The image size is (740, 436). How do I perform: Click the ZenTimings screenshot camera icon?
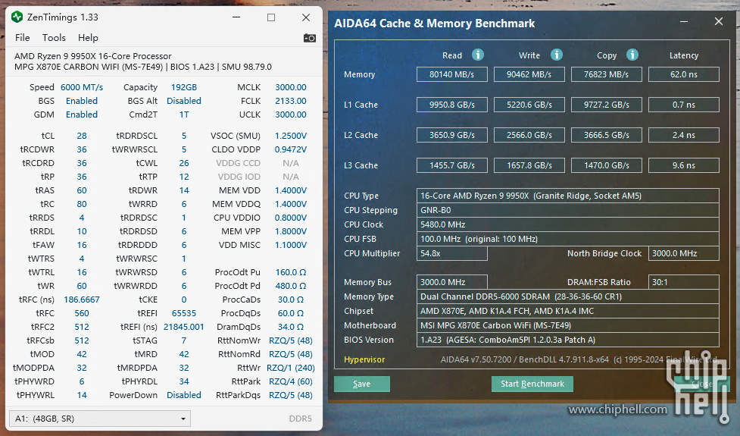coord(310,38)
